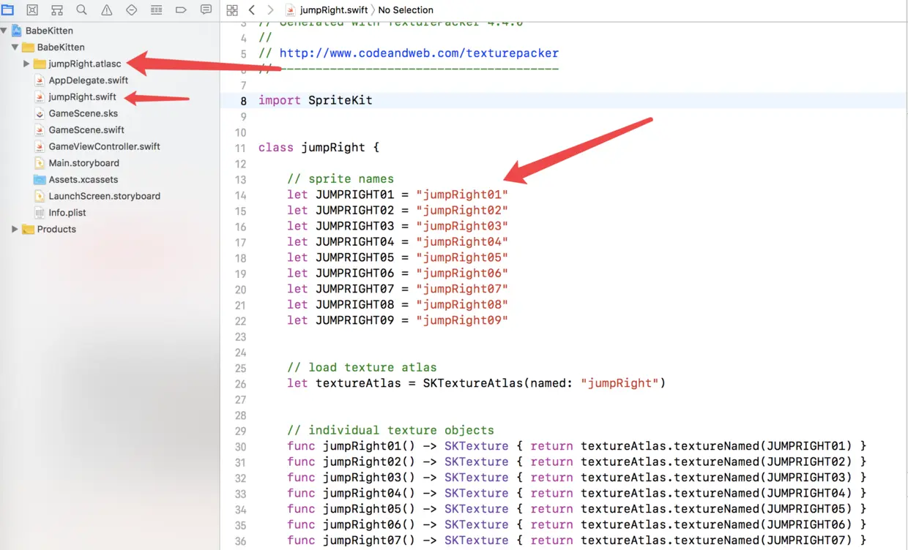Click the codeandweb.com texturepacker URL

tap(419, 53)
